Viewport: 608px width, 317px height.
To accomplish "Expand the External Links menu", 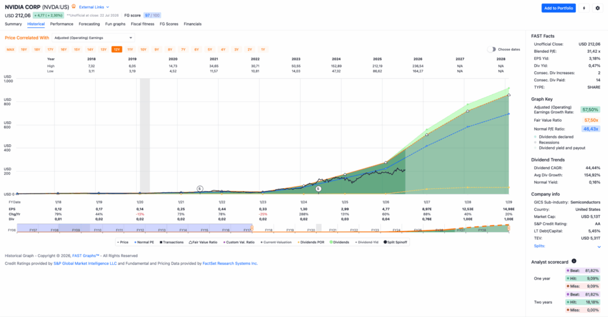I will coord(94,7).
